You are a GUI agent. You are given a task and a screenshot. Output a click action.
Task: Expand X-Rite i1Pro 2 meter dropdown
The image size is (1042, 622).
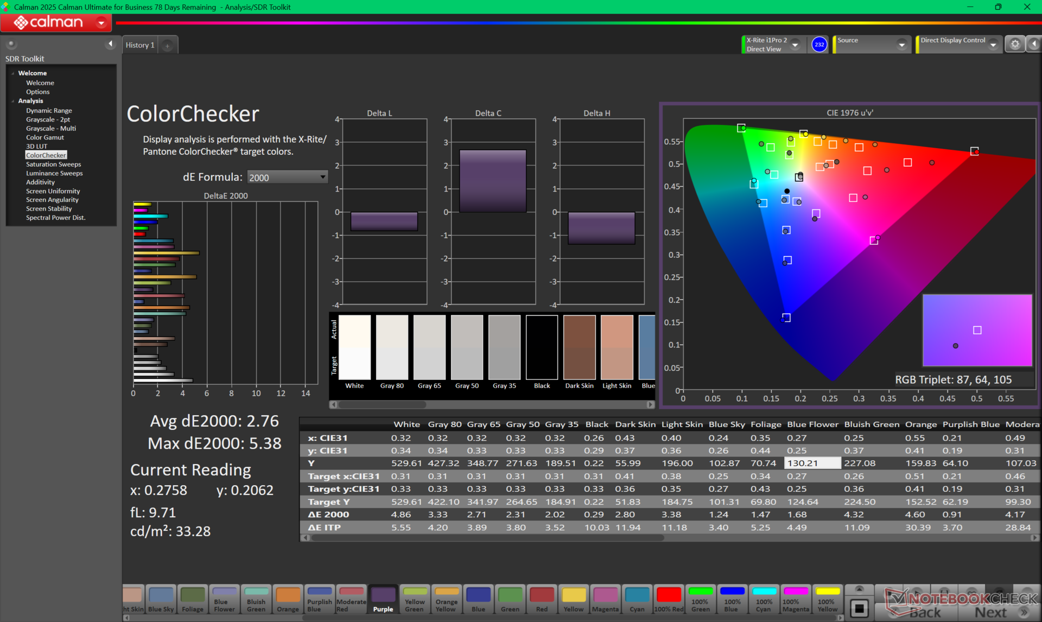click(x=795, y=45)
